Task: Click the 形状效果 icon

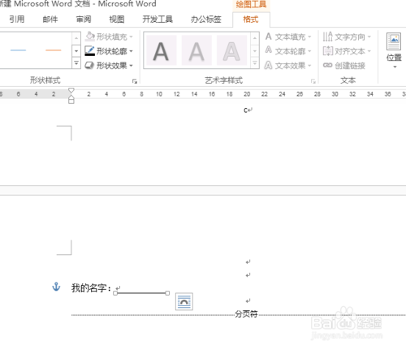Action: (89, 66)
